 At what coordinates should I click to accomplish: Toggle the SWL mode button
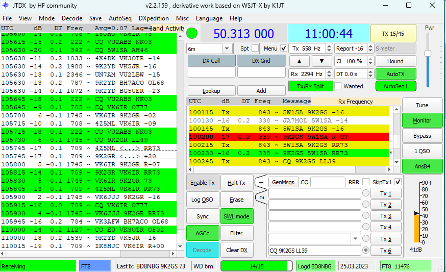[236, 216]
